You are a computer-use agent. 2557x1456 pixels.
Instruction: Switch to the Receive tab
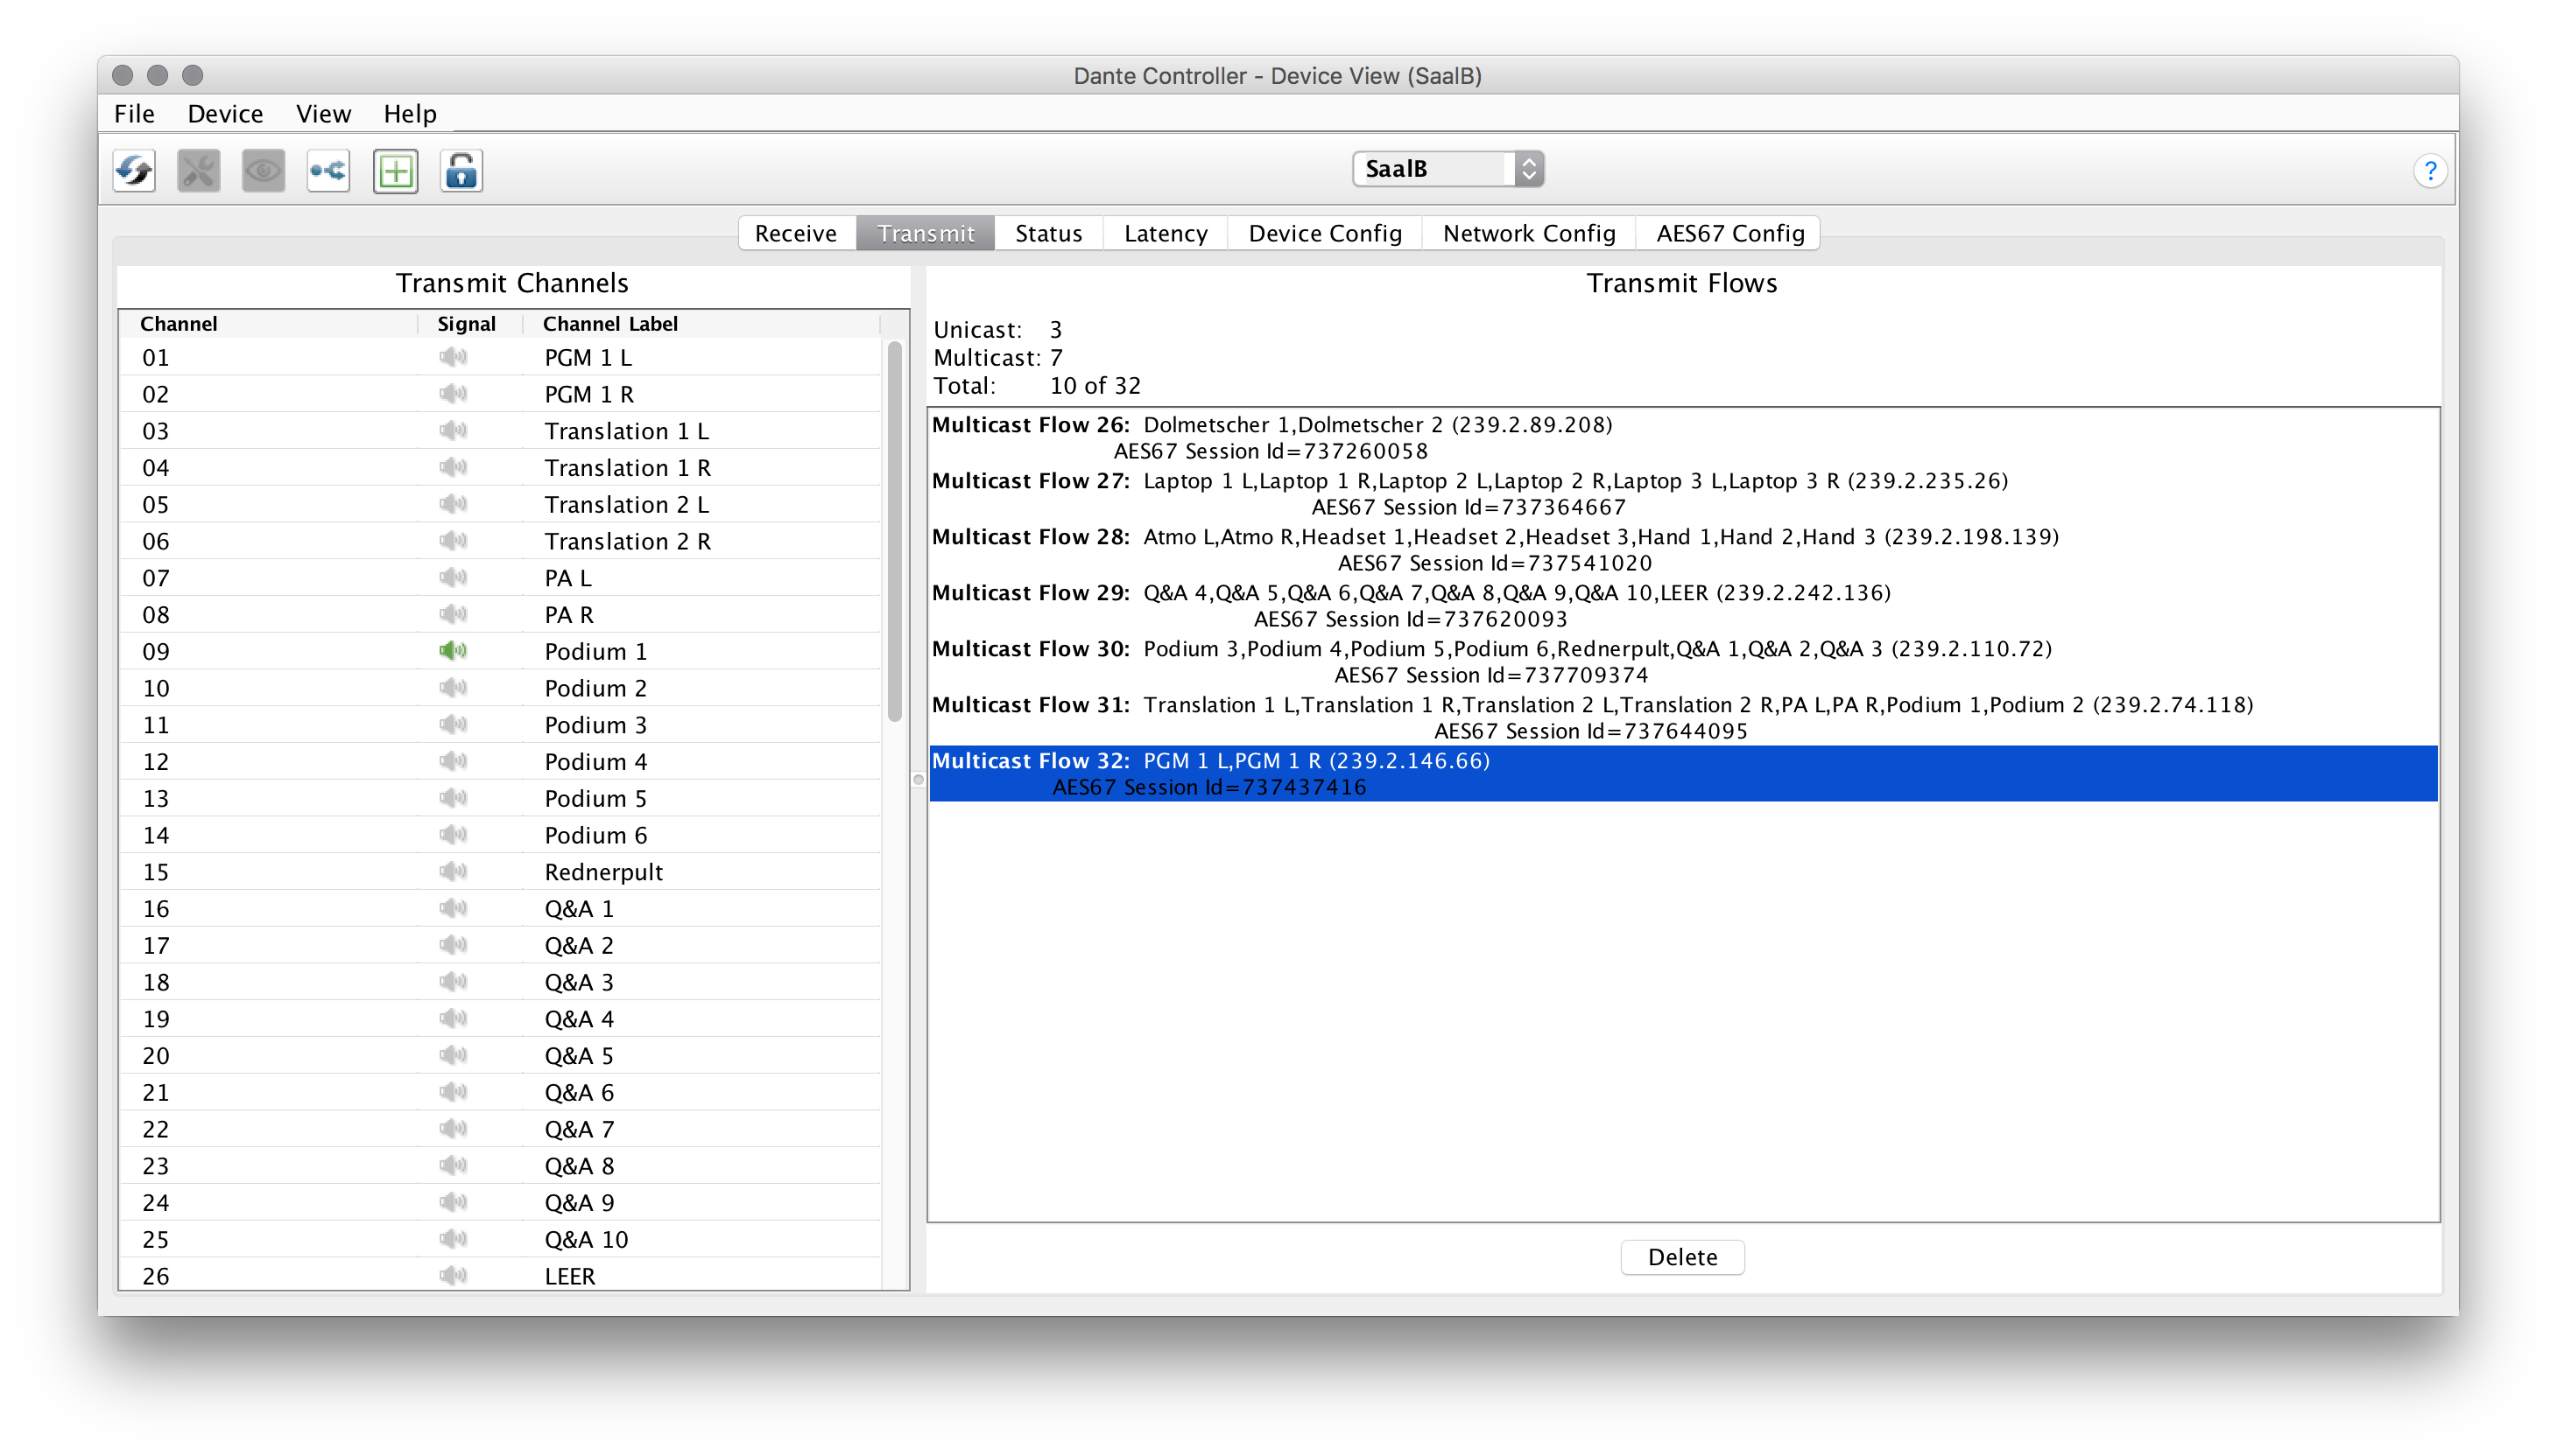[796, 233]
